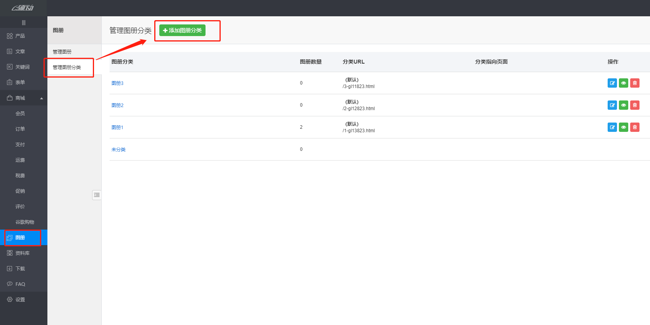Open the 产品 sidebar menu
Viewport: 650px width, 325px height.
(x=20, y=36)
